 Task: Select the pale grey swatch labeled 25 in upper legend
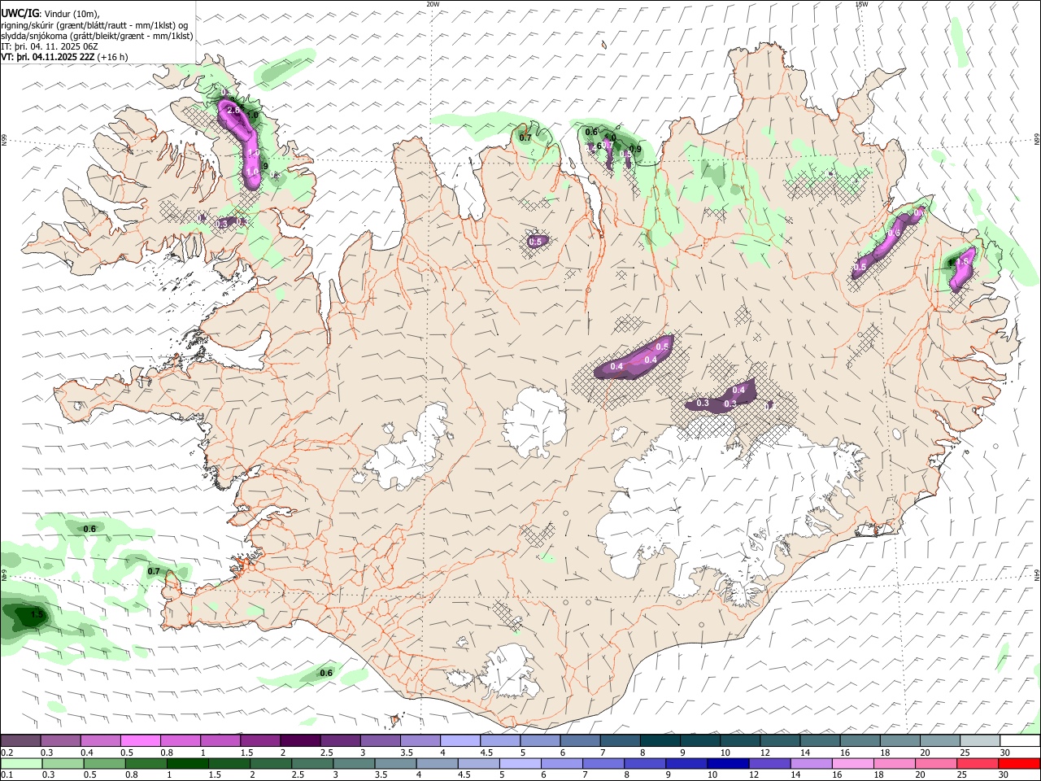coord(980,740)
